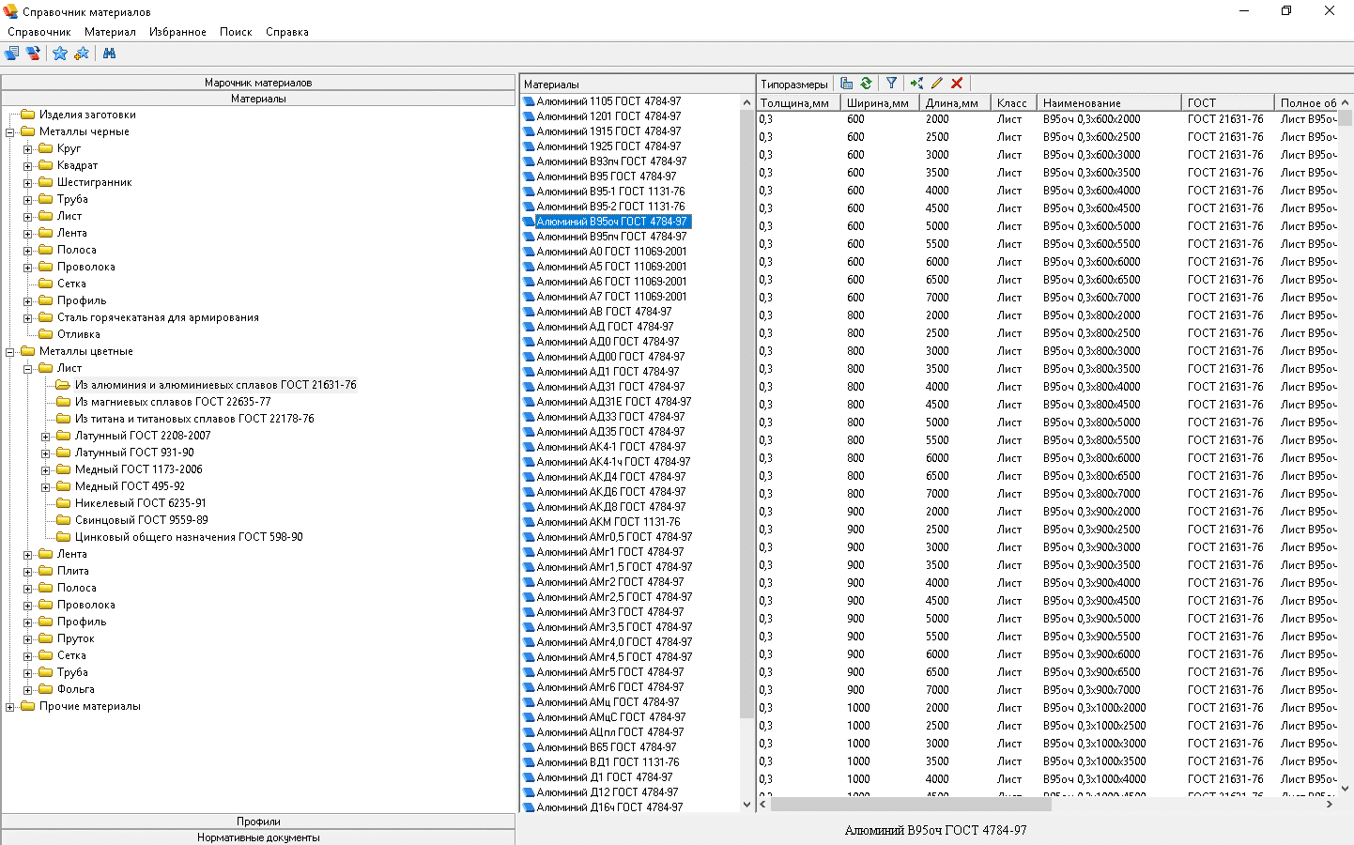Click the material replace icon in main toolbar
The width and height of the screenshot is (1354, 845).
click(33, 54)
